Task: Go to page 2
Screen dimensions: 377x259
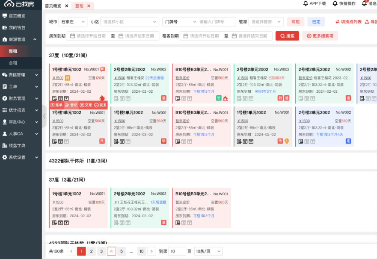Action: (91, 251)
